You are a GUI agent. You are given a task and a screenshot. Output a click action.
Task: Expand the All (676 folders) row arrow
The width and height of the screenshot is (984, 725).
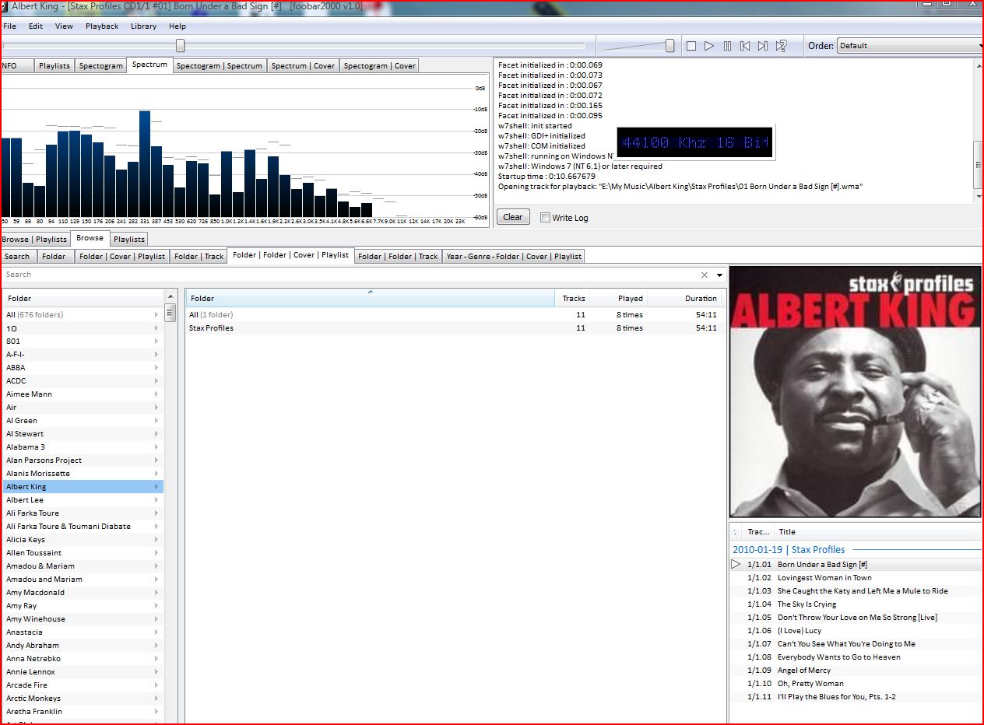coord(156,315)
